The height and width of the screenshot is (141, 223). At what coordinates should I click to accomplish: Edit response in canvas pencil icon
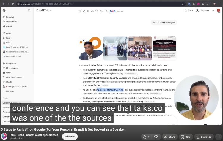(97, 11)
